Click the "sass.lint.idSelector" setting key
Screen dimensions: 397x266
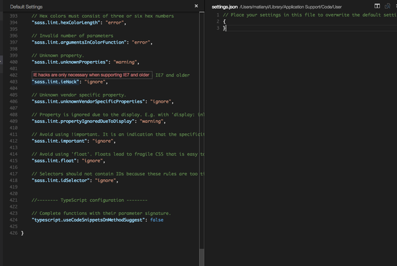pyautogui.click(x=61, y=180)
